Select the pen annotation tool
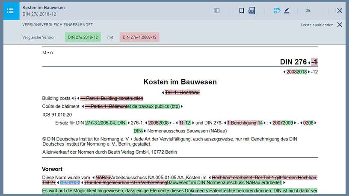This screenshot has width=349, height=196. [287, 10]
